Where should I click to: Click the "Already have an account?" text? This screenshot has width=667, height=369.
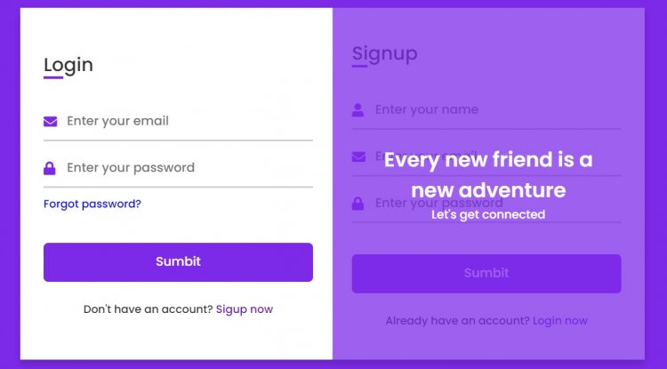tap(457, 321)
